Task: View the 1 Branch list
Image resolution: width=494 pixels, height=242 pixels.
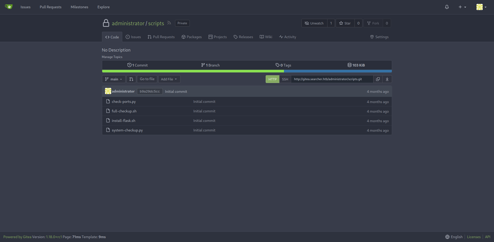Action: [210, 65]
